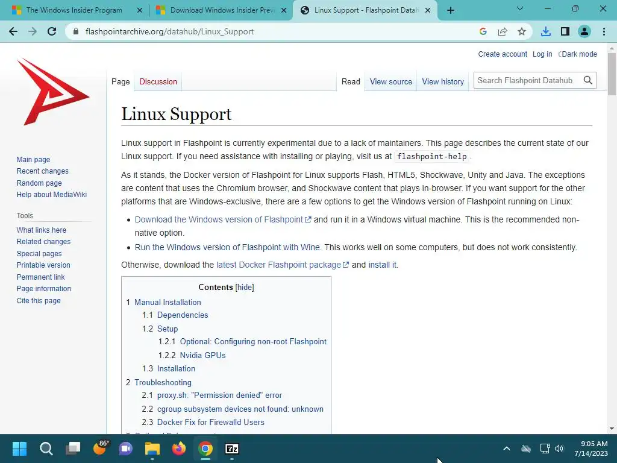Launch Firefox from the taskbar

click(179, 449)
